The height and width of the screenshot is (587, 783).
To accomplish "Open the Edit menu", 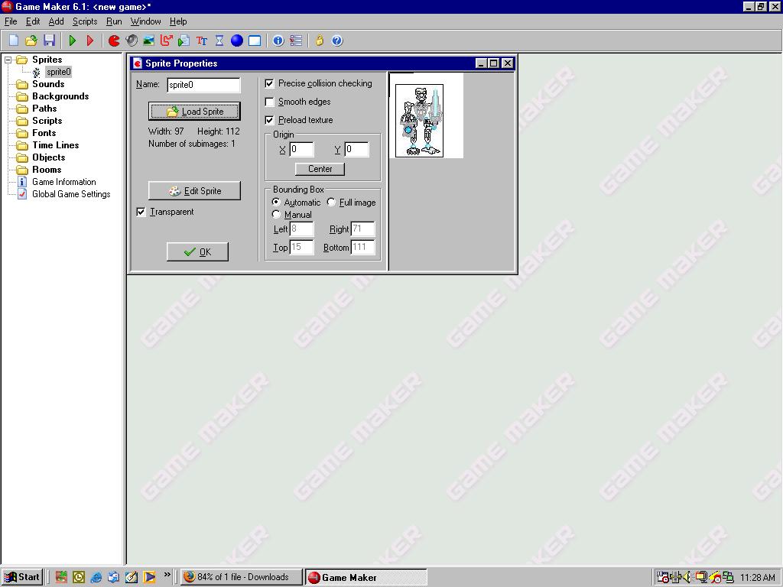I will coord(33,21).
